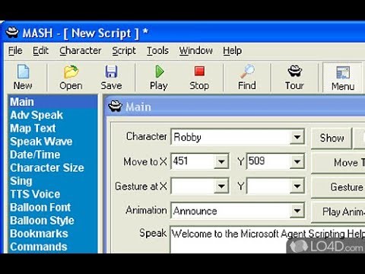Screen dimensions: 365x274
Task: Select Balloon Font in the sidebar
Action: click(53, 208)
